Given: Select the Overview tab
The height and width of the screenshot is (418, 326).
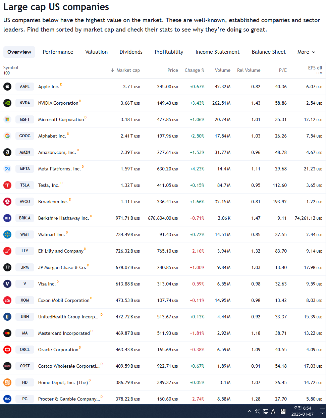Looking at the screenshot, I should point(19,52).
